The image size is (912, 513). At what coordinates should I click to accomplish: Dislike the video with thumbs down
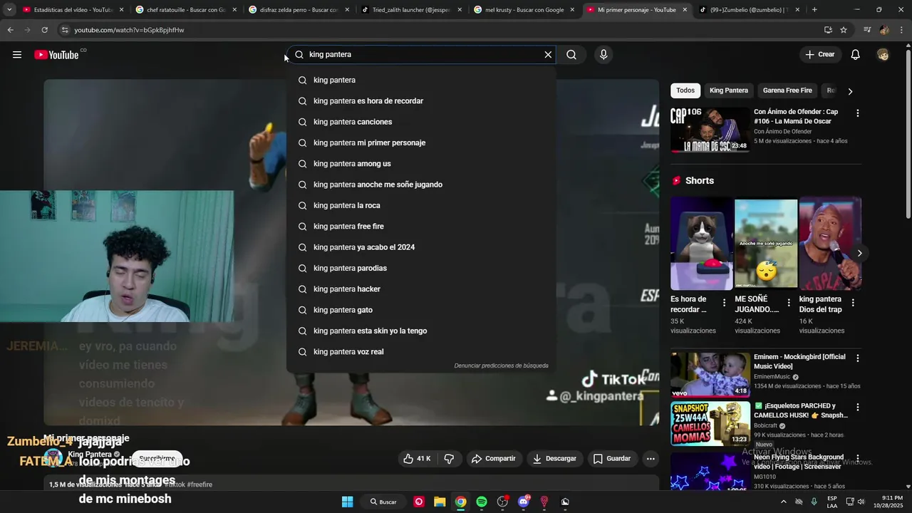449,459
